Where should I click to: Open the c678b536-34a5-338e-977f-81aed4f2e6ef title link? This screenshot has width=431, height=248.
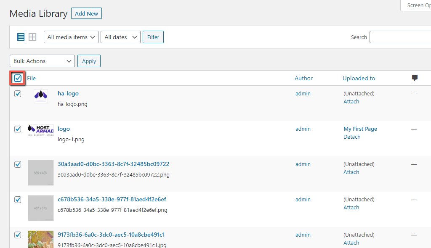pos(112,199)
